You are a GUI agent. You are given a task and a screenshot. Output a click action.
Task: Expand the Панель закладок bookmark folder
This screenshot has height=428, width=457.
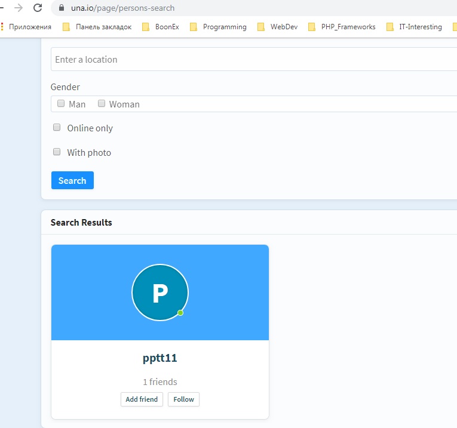tap(97, 27)
